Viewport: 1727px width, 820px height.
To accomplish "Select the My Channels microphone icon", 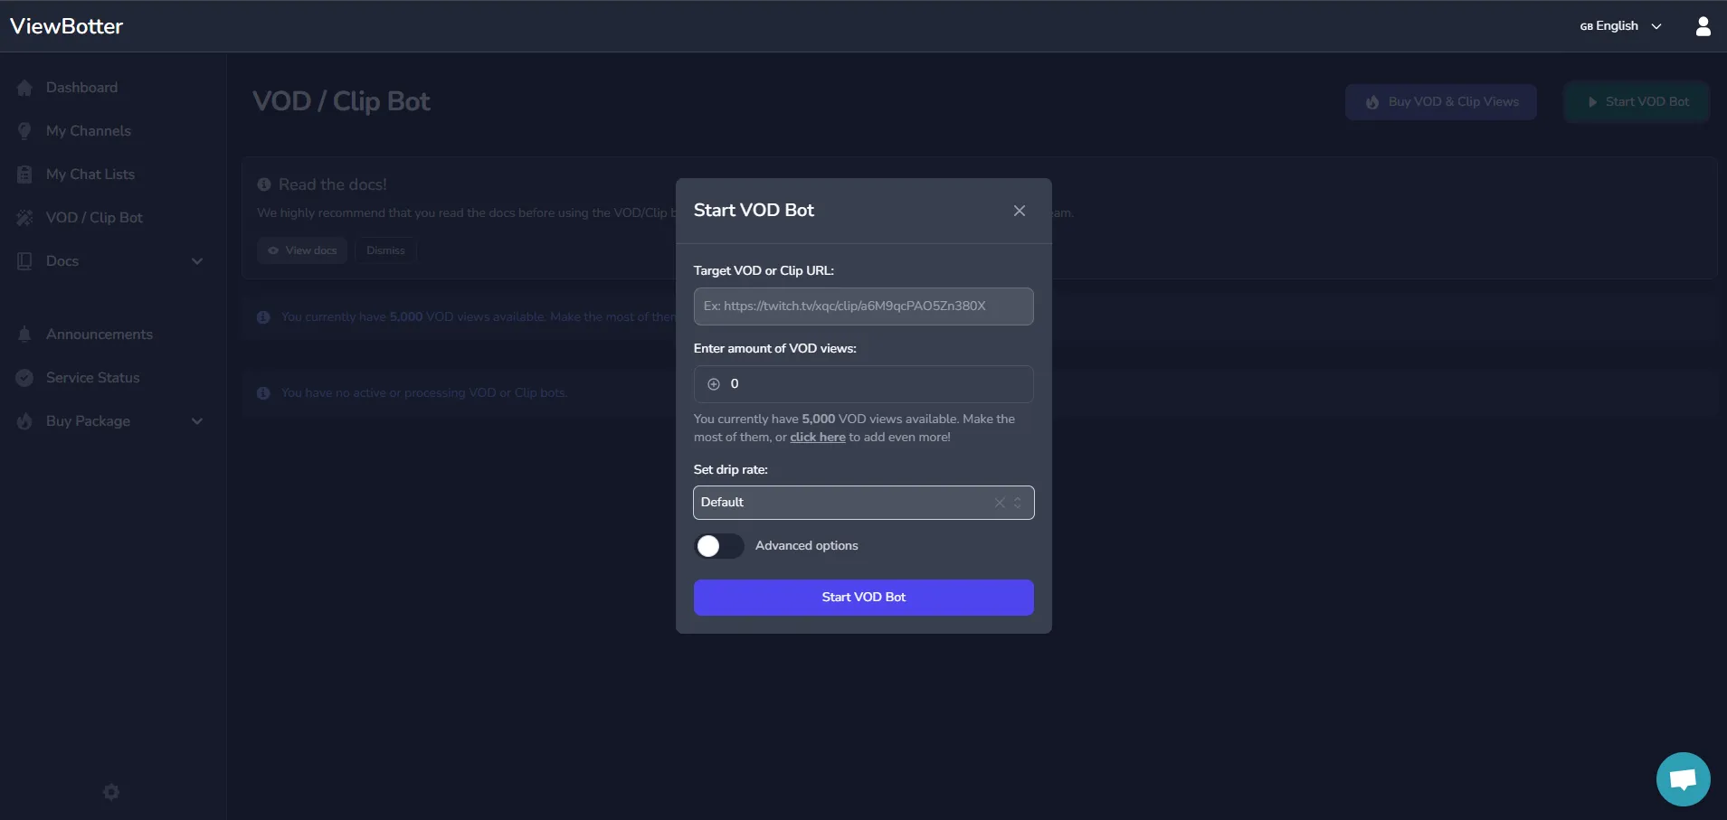I will (24, 130).
